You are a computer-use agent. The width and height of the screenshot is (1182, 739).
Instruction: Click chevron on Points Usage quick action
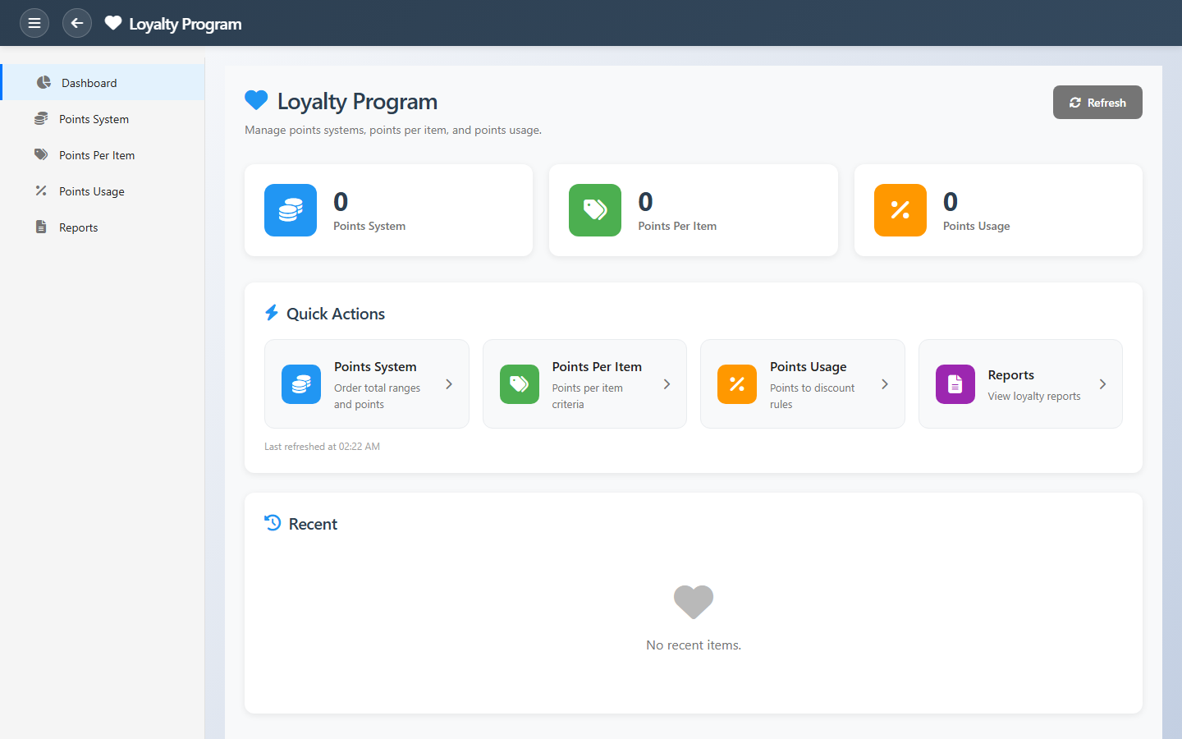click(885, 384)
